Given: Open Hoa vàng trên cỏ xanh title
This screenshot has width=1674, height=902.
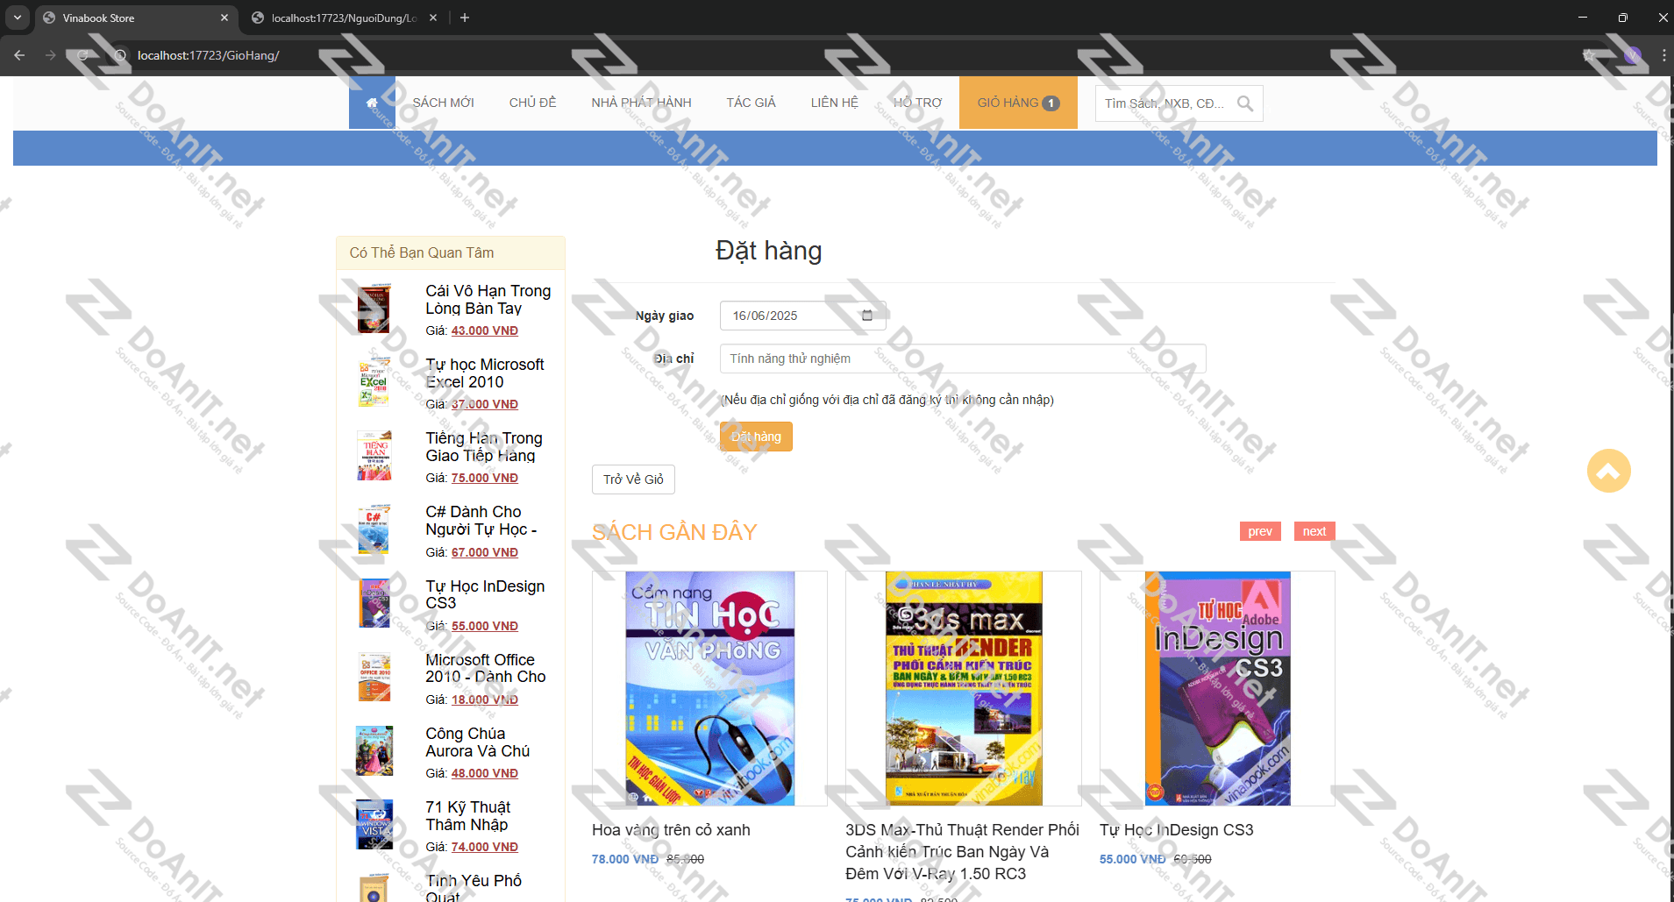Looking at the screenshot, I should pyautogui.click(x=671, y=829).
